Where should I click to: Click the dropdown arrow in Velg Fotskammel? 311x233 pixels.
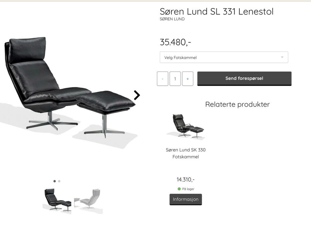tap(282, 57)
